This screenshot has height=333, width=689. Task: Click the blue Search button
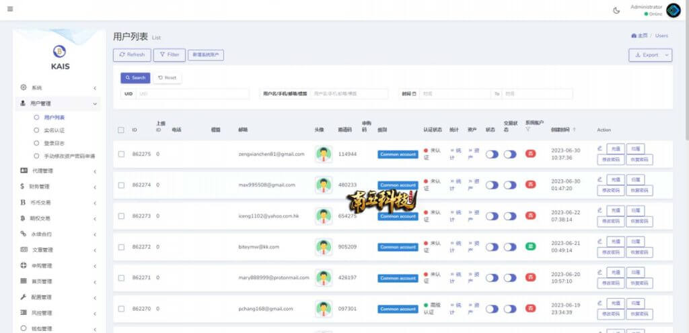[135, 78]
